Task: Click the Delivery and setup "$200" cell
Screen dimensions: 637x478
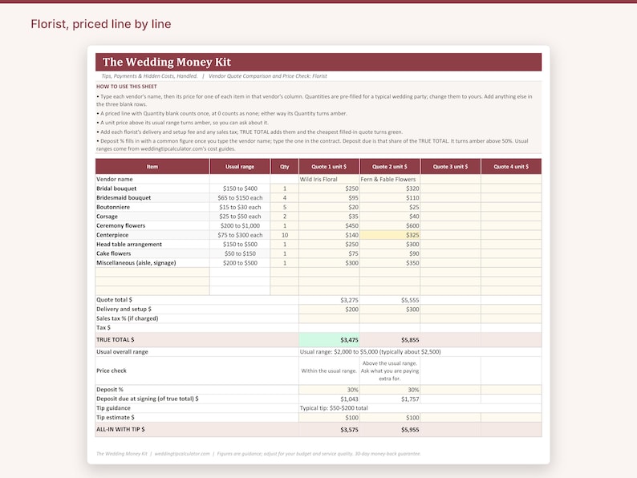Action: 329,310
